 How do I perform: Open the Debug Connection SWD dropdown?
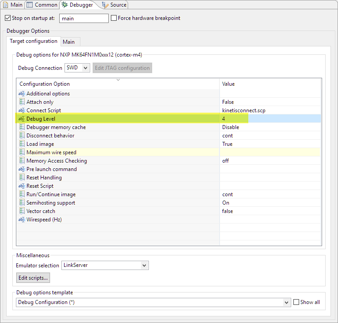[x=77, y=68]
